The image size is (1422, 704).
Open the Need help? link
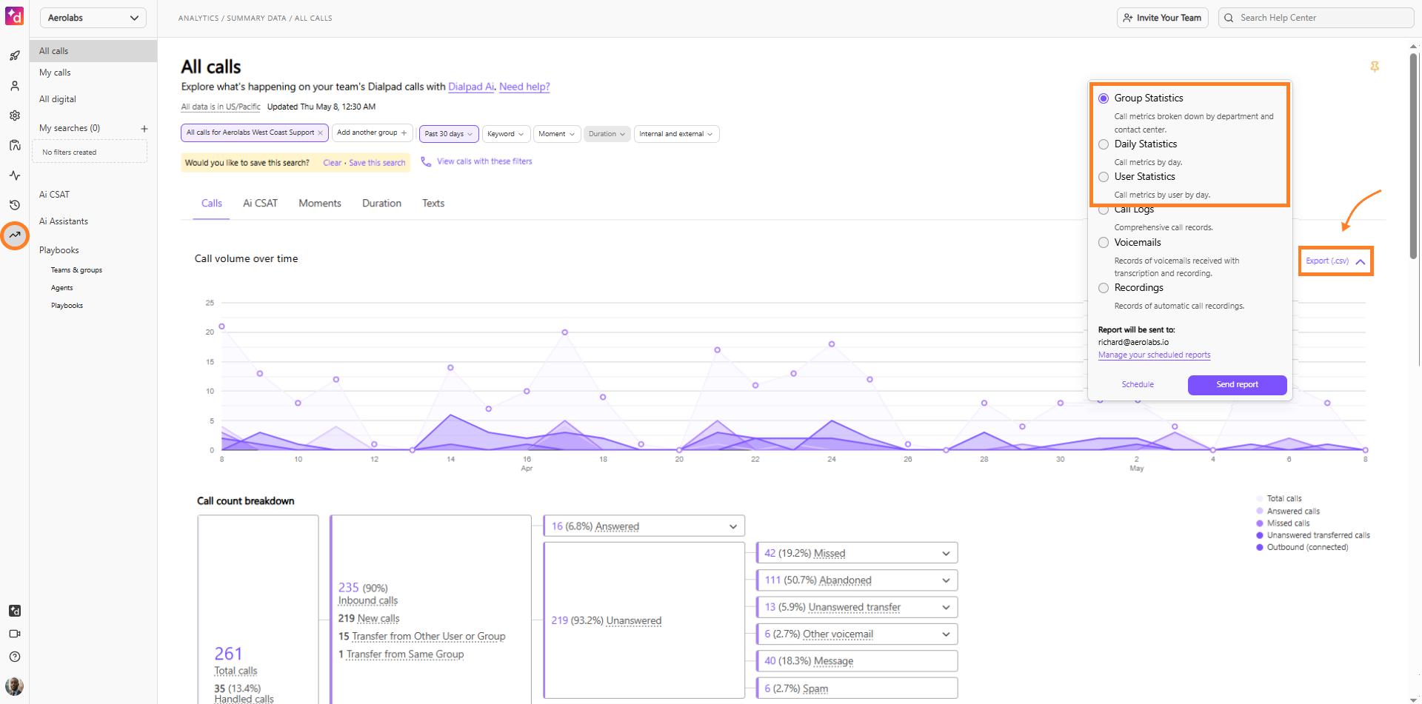tap(524, 87)
